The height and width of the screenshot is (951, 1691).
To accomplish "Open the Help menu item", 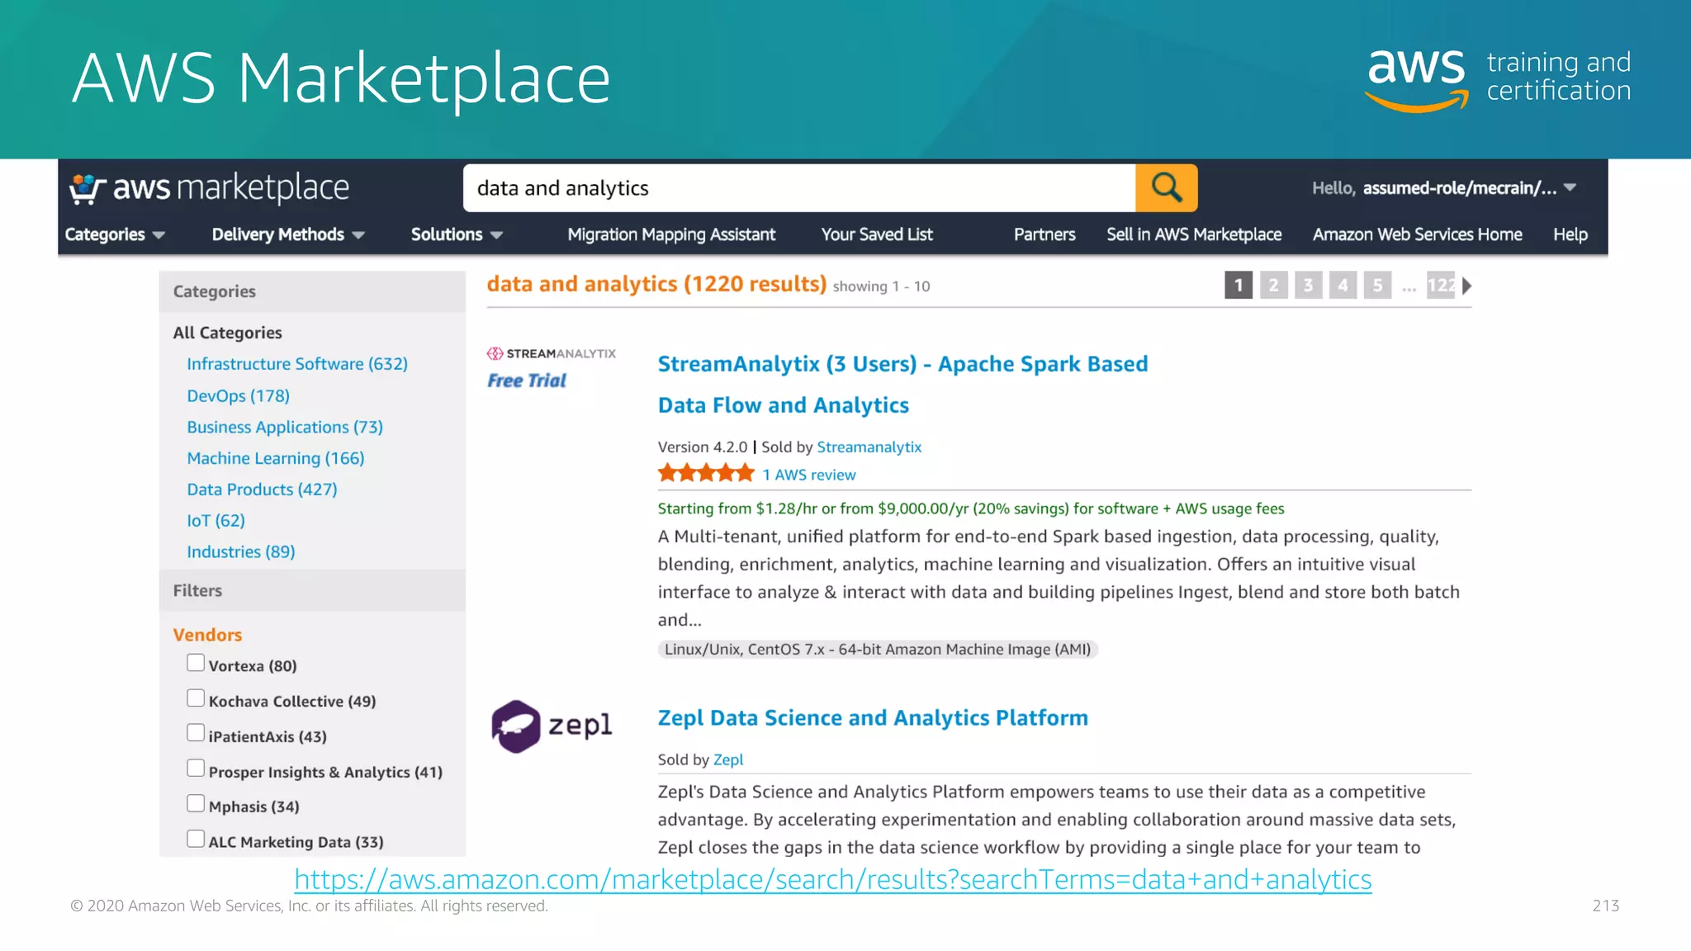I will click(1570, 234).
